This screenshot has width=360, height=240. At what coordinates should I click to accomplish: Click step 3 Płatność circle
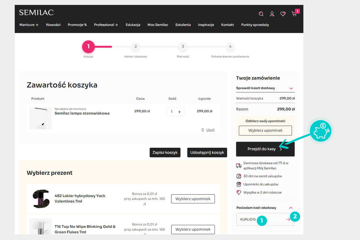click(183, 46)
